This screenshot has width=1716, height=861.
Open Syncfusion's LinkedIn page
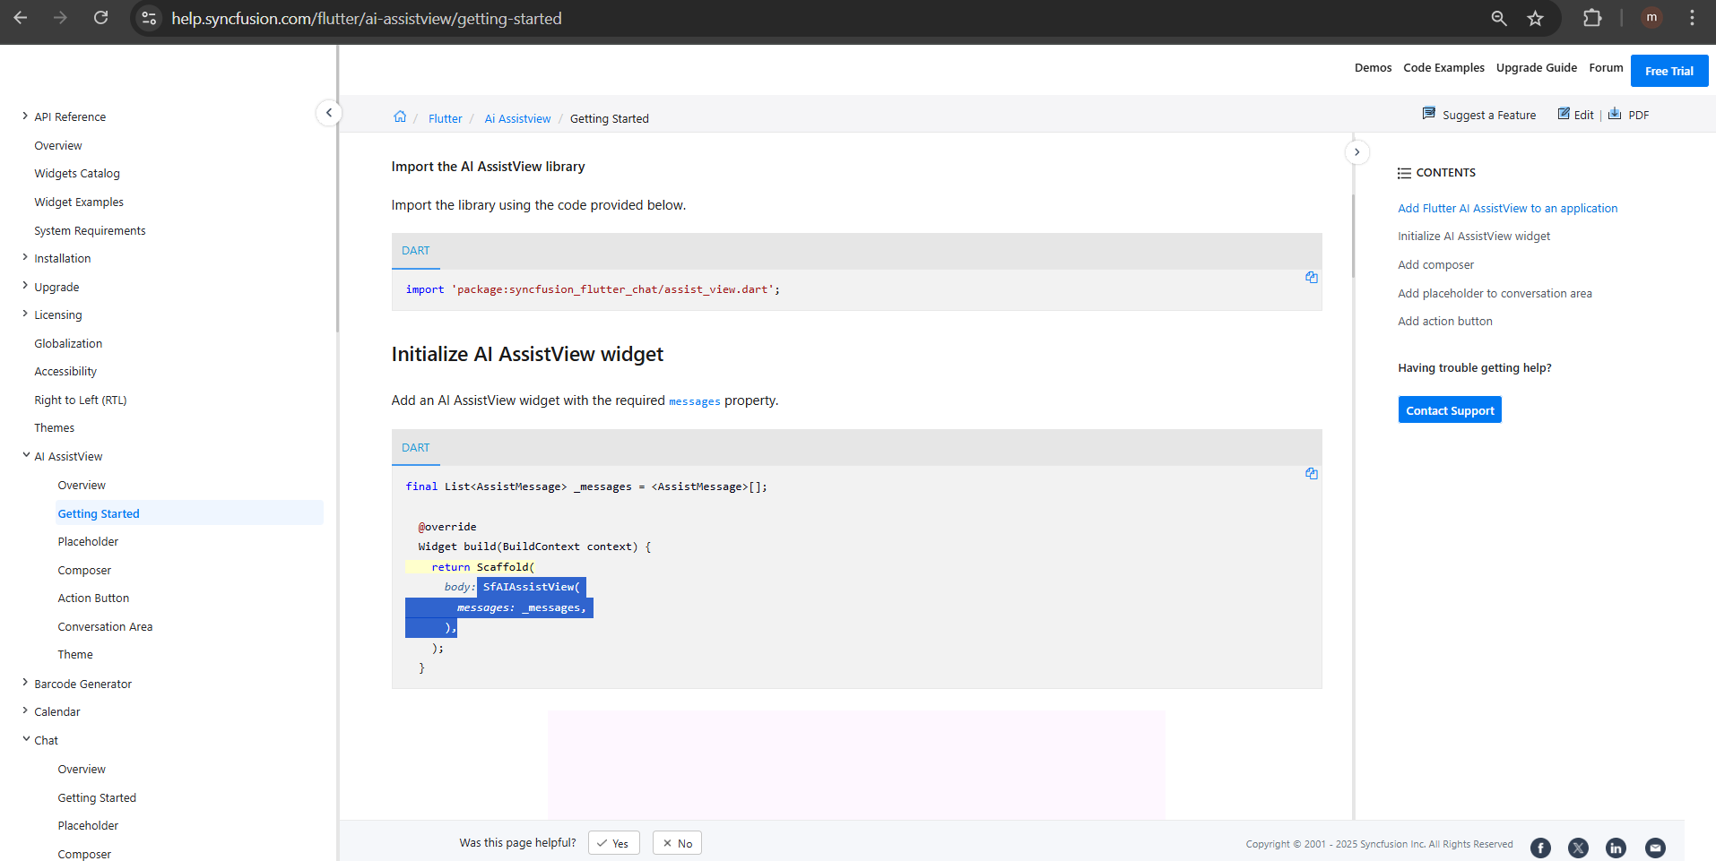pyautogui.click(x=1616, y=848)
